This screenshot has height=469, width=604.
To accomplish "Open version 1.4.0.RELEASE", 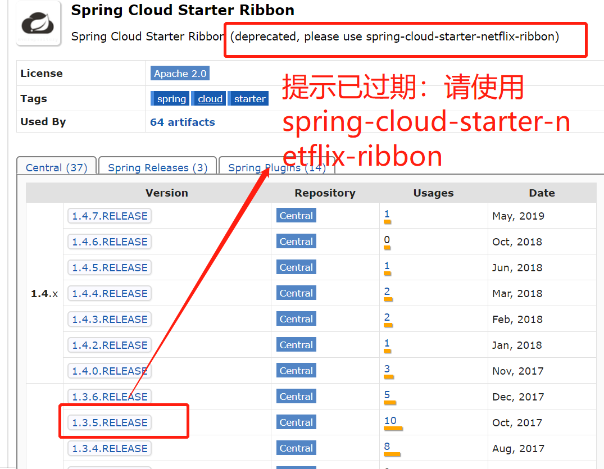I will (110, 370).
